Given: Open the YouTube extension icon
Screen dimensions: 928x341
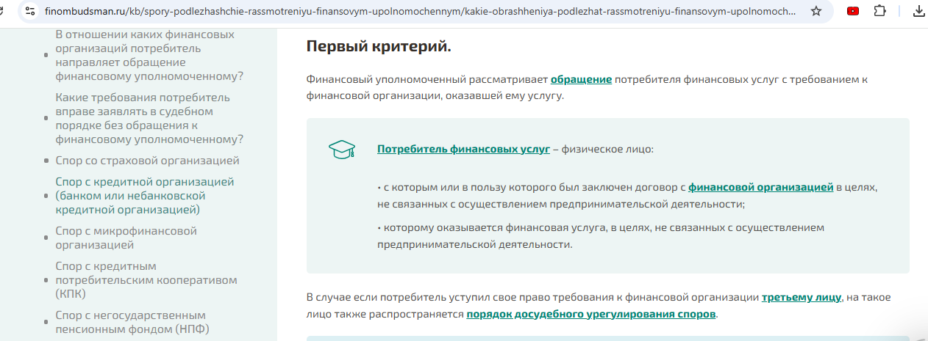Looking at the screenshot, I should pos(852,11).
